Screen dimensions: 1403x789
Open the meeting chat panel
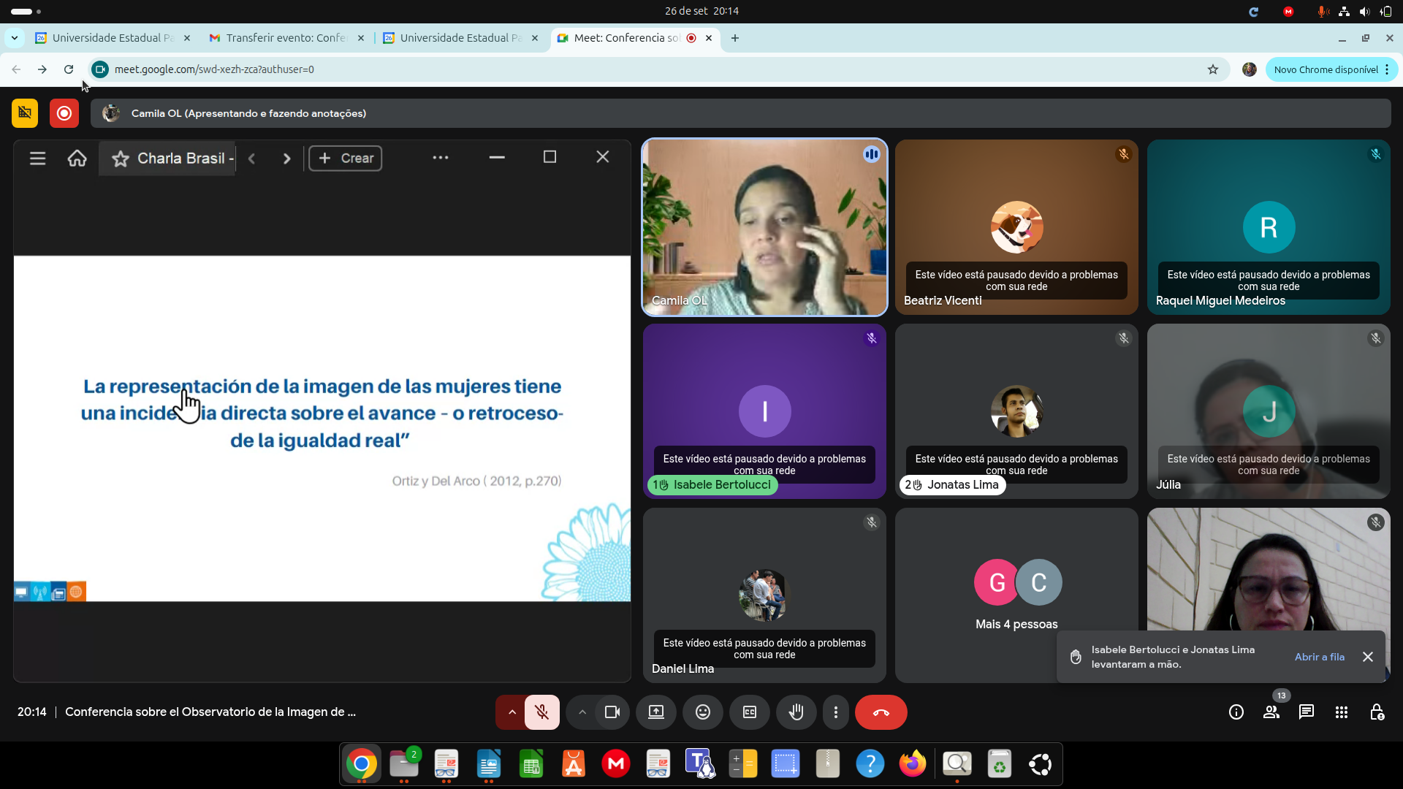point(1306,712)
